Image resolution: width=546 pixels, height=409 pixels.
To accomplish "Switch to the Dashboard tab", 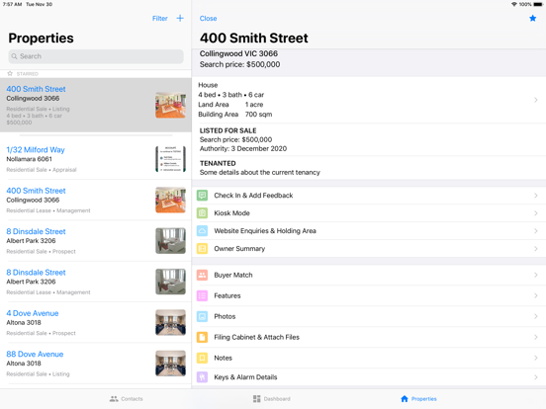I will 272,398.
